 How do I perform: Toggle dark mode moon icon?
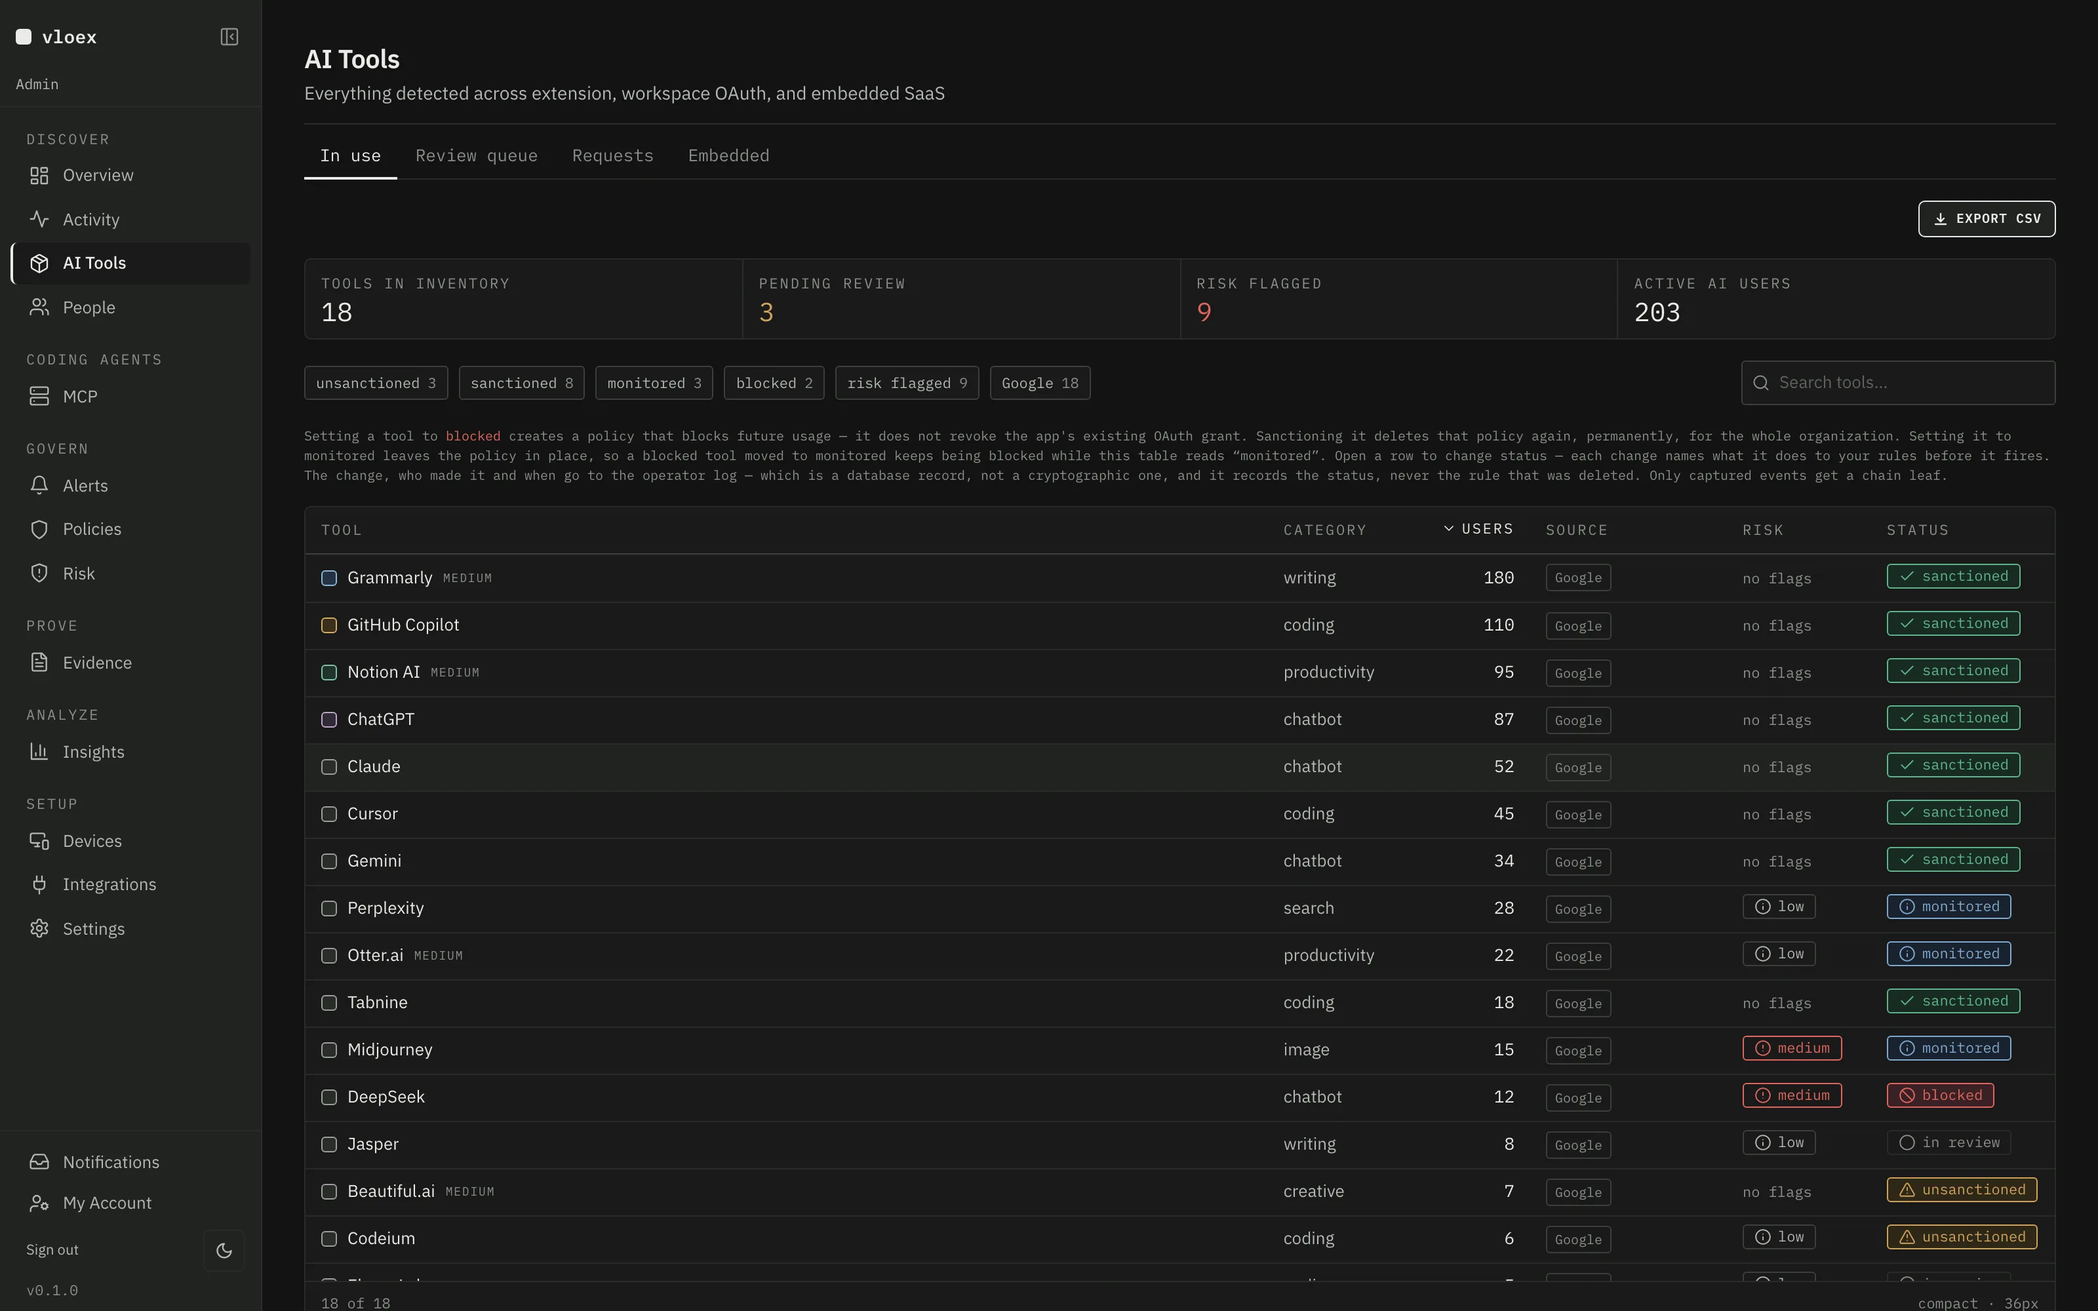click(224, 1250)
